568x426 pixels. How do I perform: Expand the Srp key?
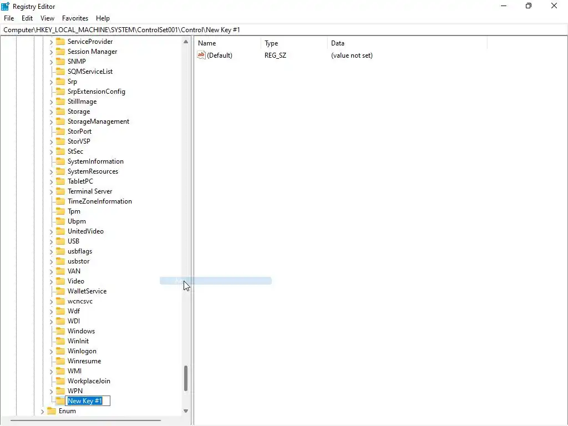coord(51,82)
